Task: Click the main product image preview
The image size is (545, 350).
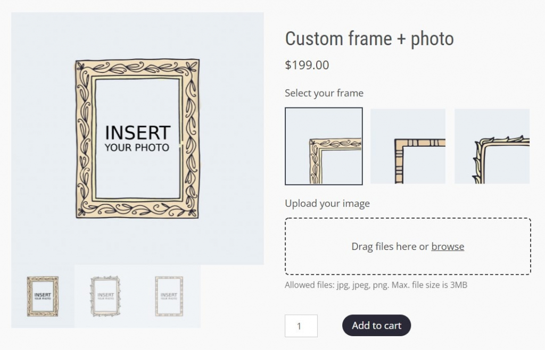Action: [x=137, y=138]
